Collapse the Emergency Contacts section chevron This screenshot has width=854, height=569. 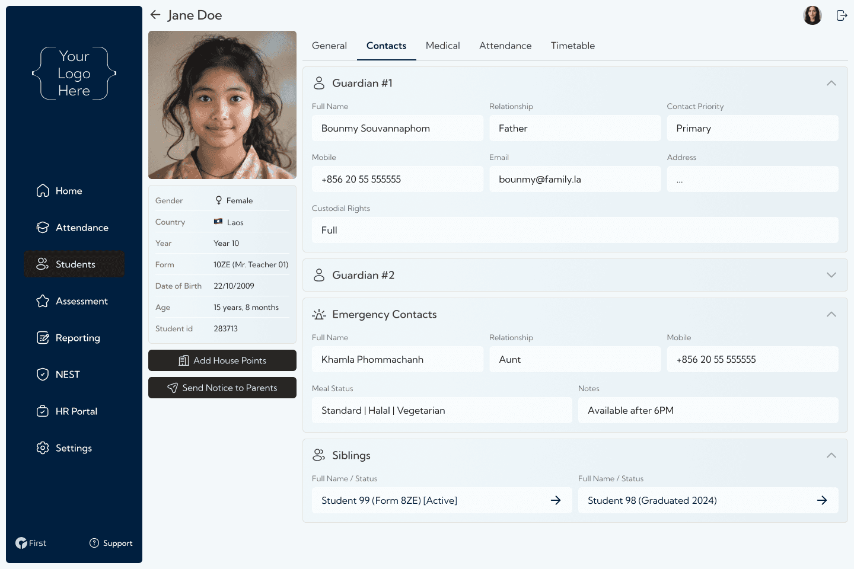pyautogui.click(x=831, y=314)
